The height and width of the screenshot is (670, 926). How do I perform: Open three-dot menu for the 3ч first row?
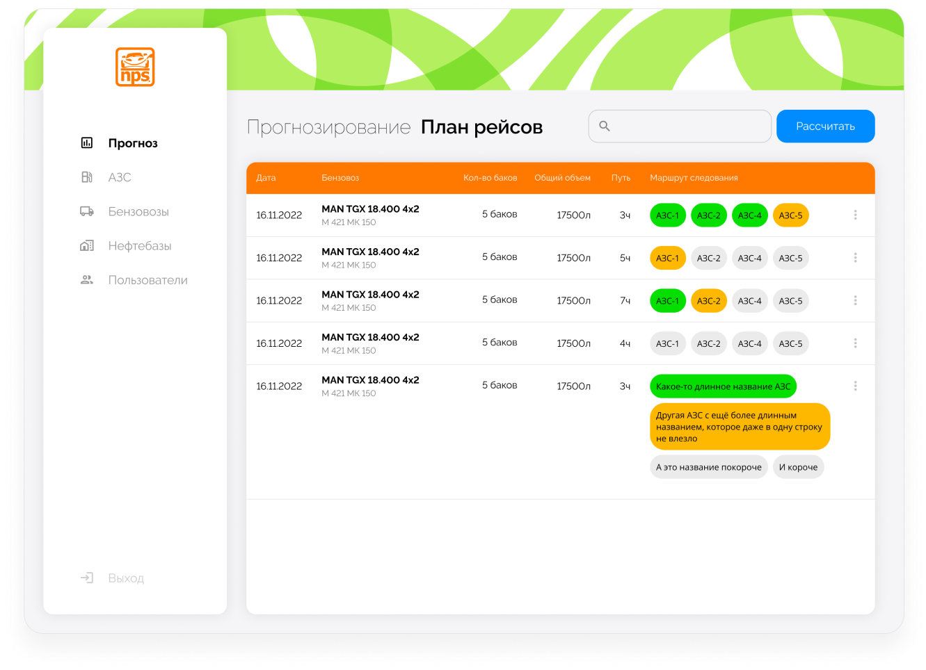[x=855, y=215]
